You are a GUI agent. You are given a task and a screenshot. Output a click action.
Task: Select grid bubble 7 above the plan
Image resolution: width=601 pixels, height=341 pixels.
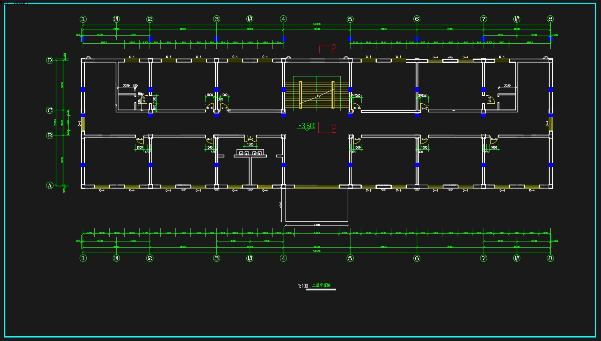(x=484, y=19)
